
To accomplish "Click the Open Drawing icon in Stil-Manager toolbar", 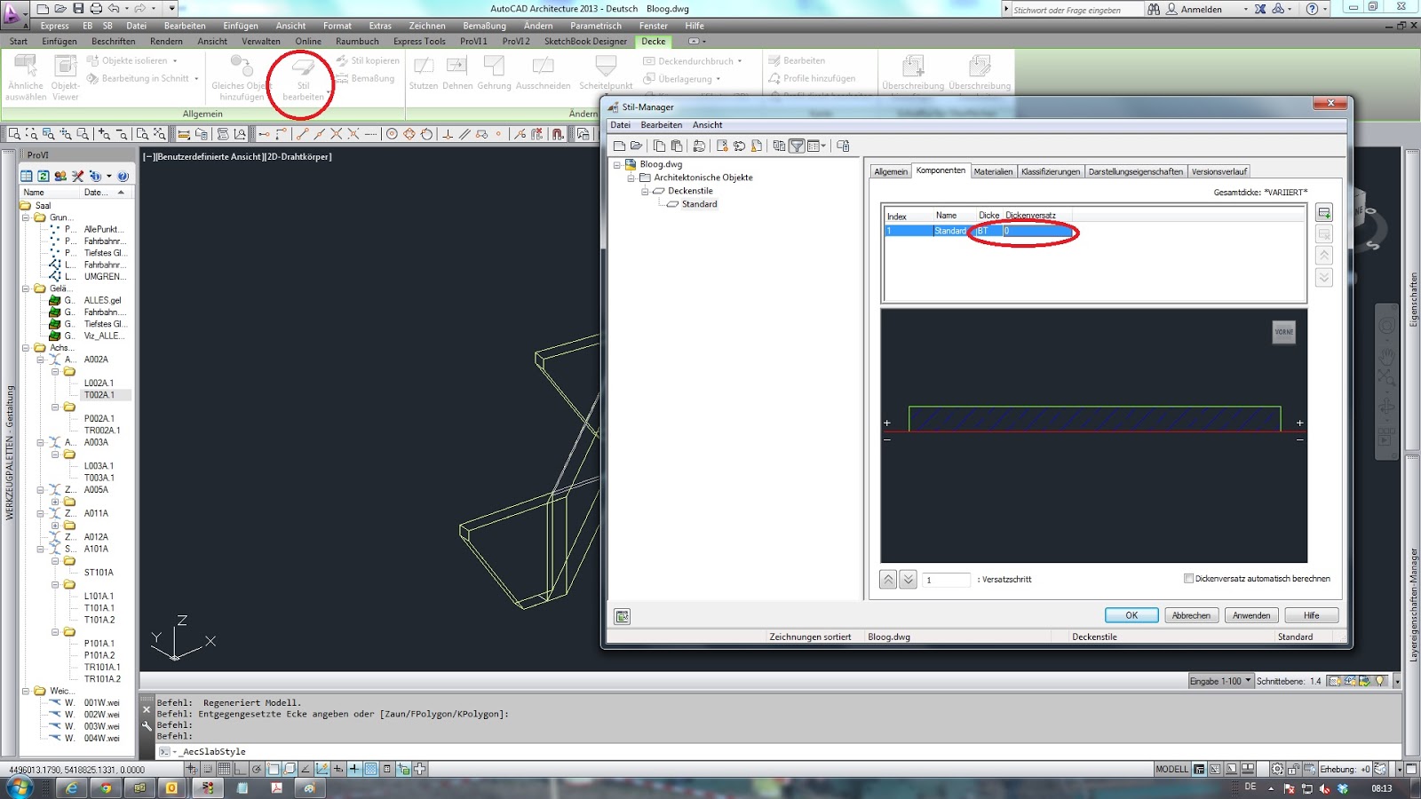I will pyautogui.click(x=637, y=146).
